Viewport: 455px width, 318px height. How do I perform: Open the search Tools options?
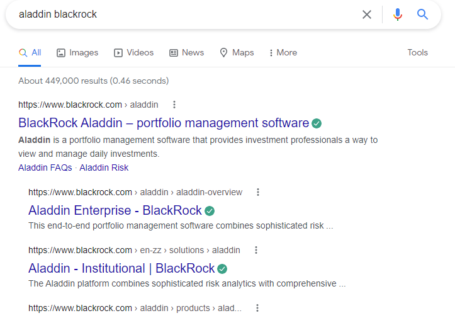pyautogui.click(x=417, y=53)
